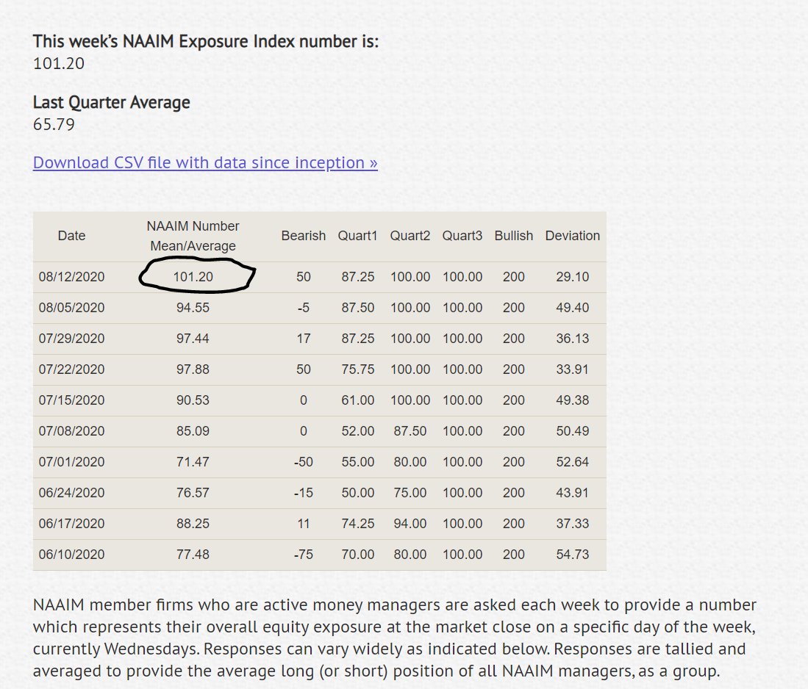808x689 pixels.
Task: Click the 94.00 Quart2 value
Action: [410, 524]
